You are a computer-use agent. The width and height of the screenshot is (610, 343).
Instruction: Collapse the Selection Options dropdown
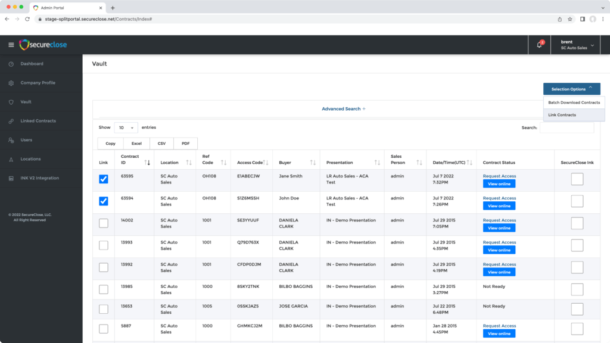(571, 89)
